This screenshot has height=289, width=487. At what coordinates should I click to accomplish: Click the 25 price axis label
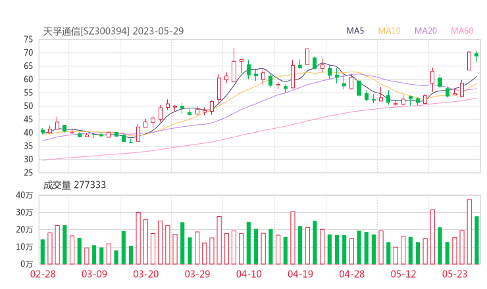click(x=28, y=173)
